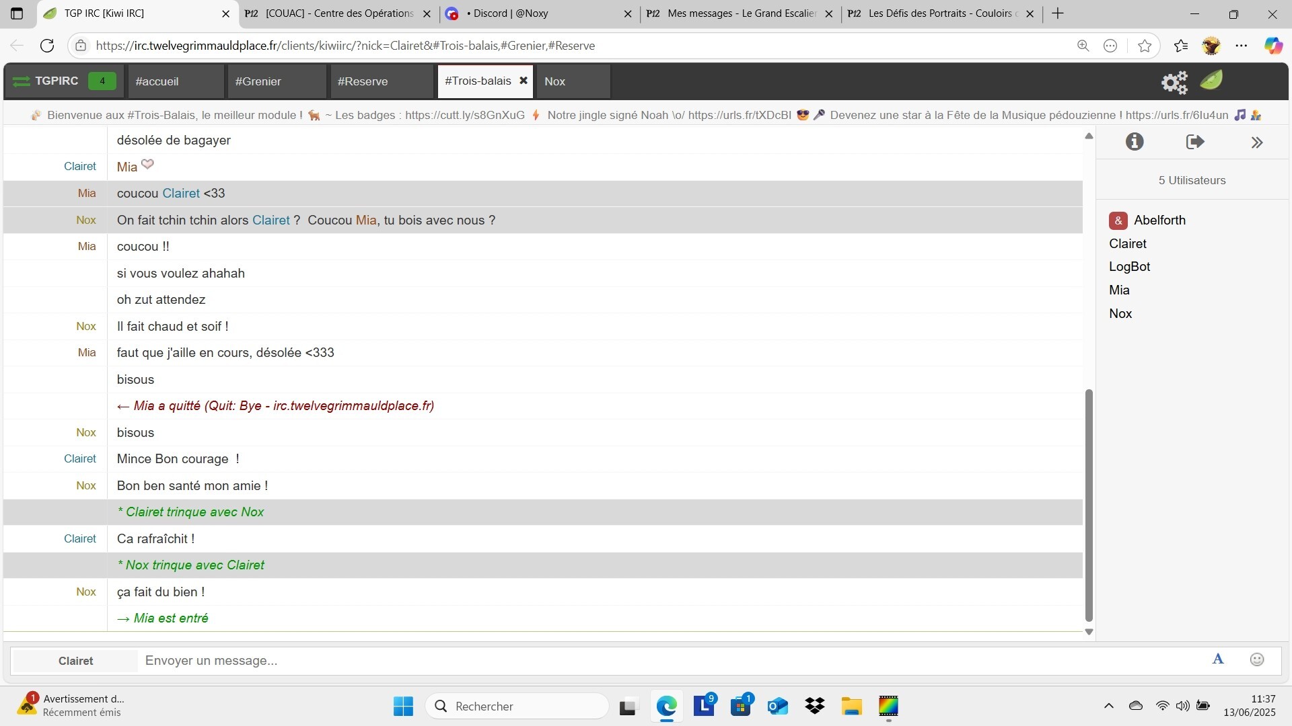Screen dimensions: 1292x726
Task: Toggle the TGPIRC network list button
Action: click(57, 81)
